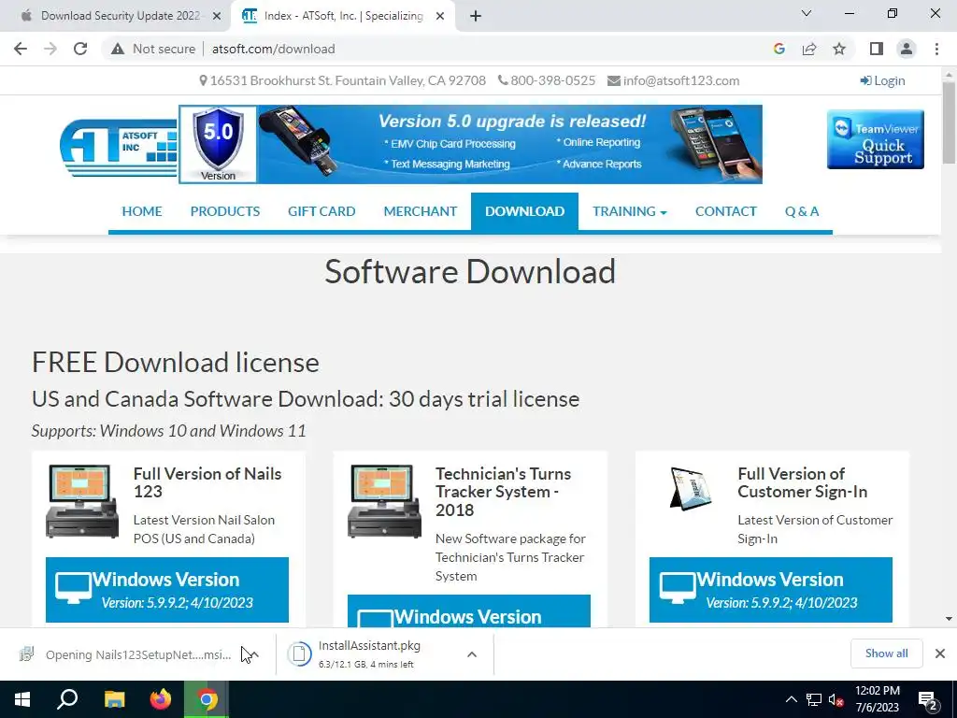Viewport: 957px width, 718px height.
Task: Click the page vertical scrollbar
Action: tap(949, 122)
